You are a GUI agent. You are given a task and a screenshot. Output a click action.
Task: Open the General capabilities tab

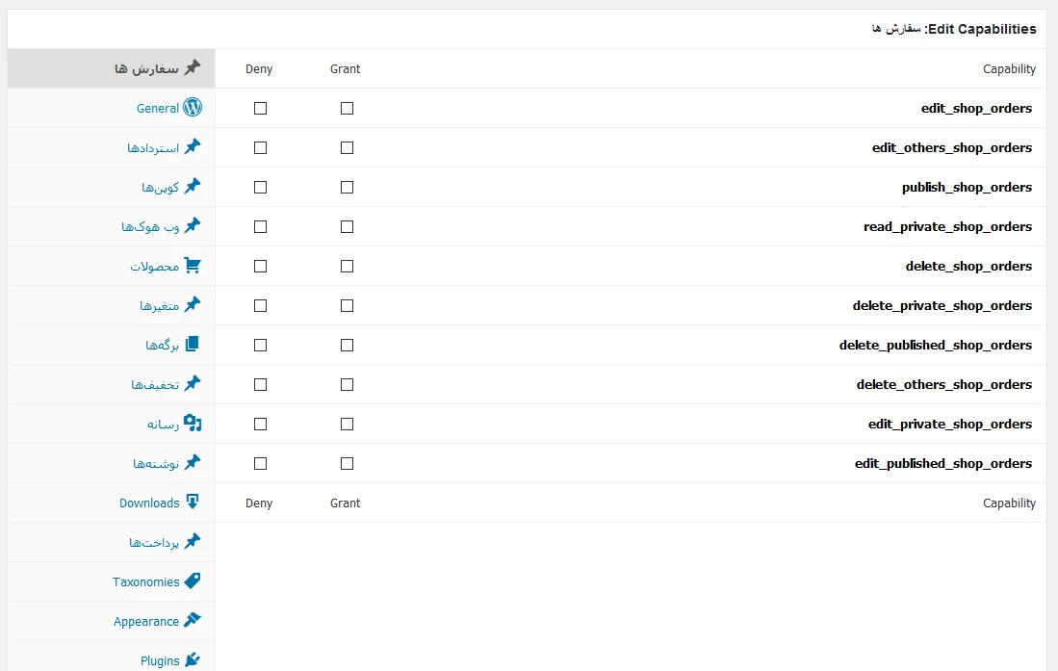[x=112, y=108]
